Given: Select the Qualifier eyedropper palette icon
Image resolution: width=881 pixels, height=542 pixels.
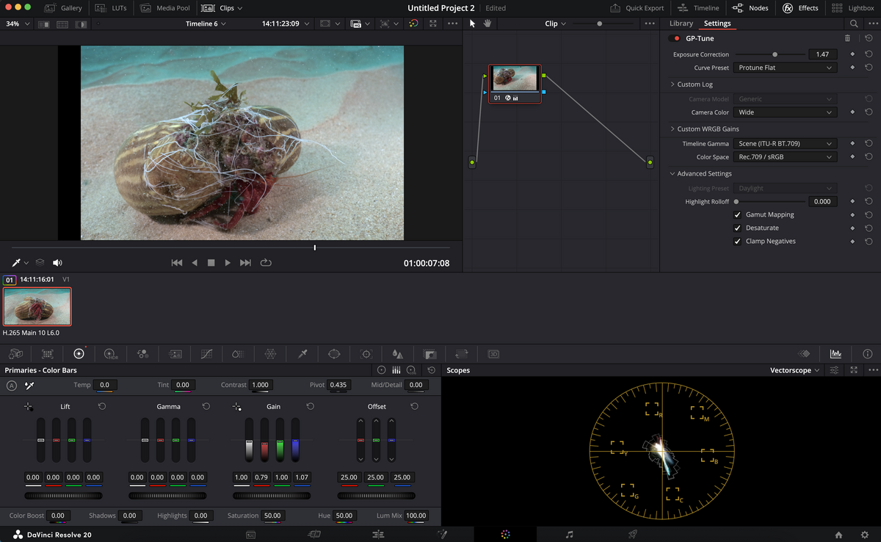Looking at the screenshot, I should 302,353.
